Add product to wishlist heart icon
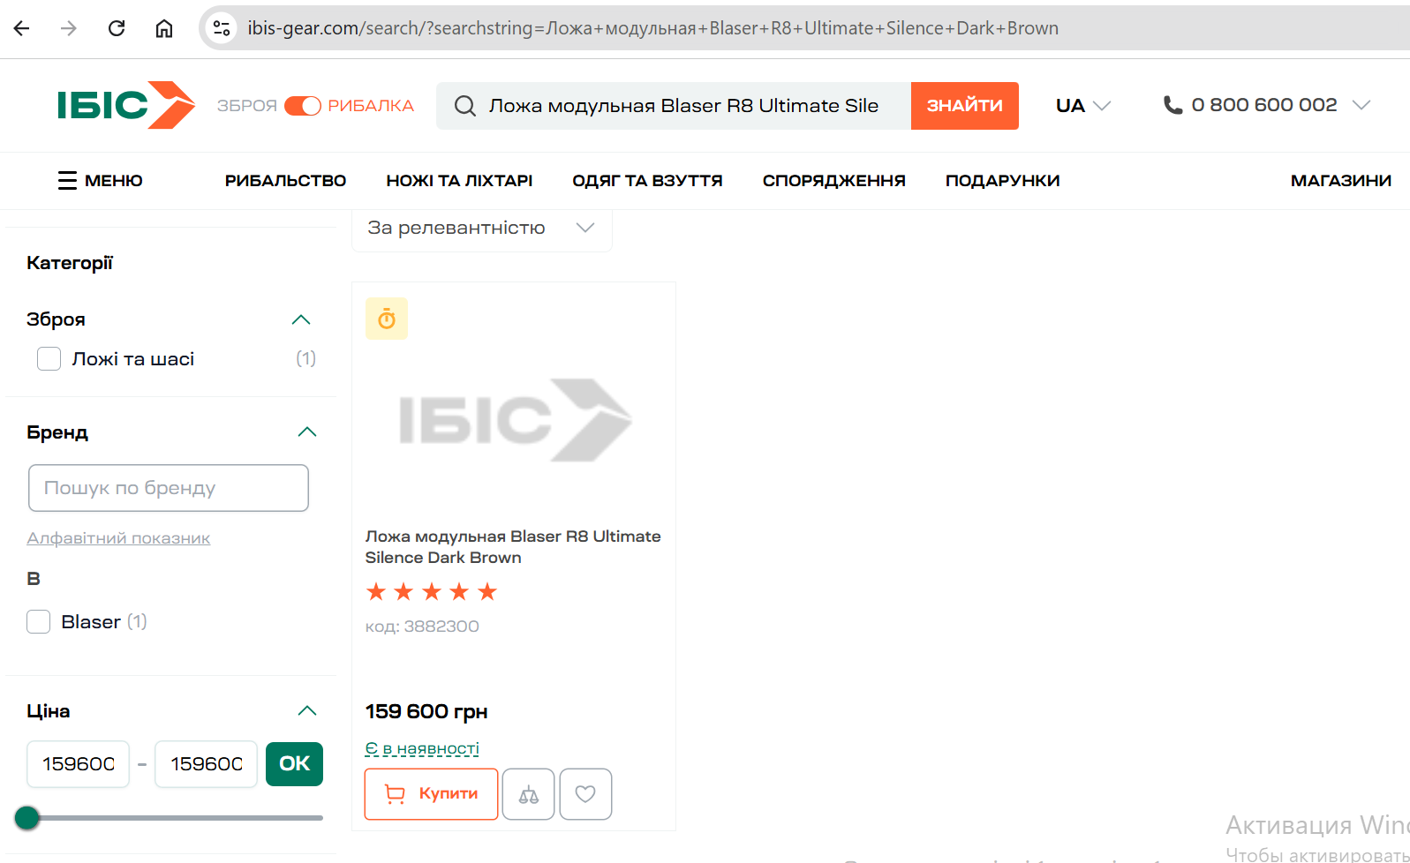Viewport: 1410px width, 863px height. pos(585,794)
